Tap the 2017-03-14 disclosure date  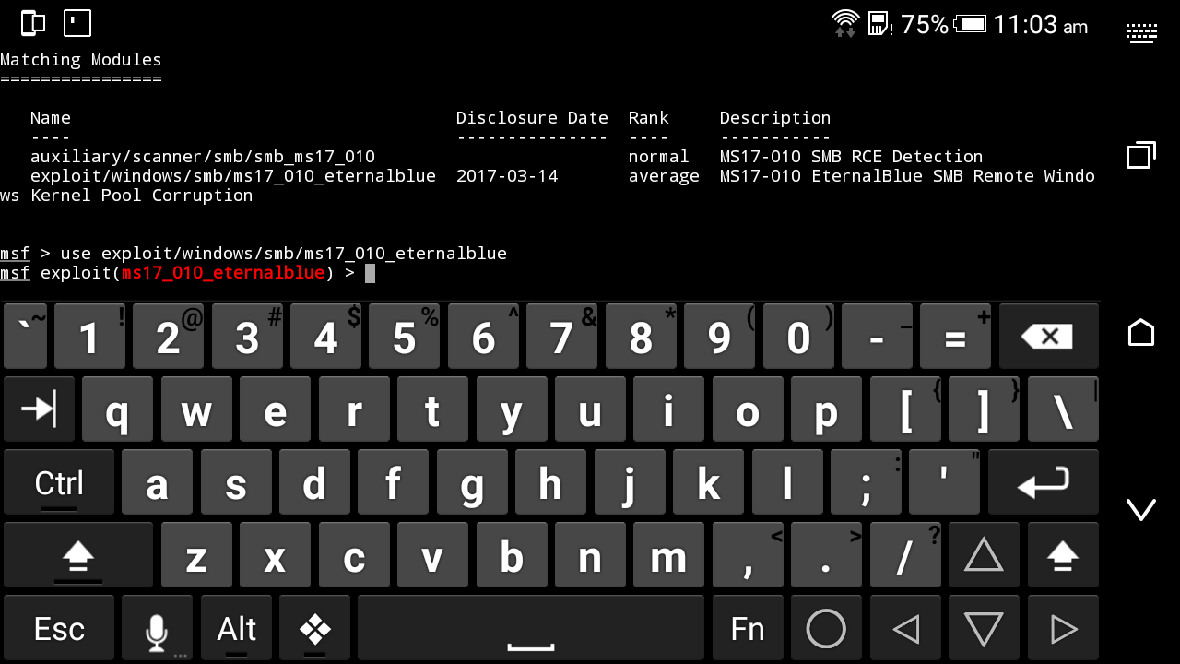pos(507,176)
